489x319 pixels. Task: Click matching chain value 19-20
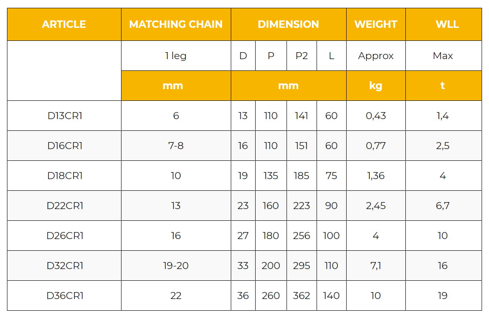click(176, 266)
